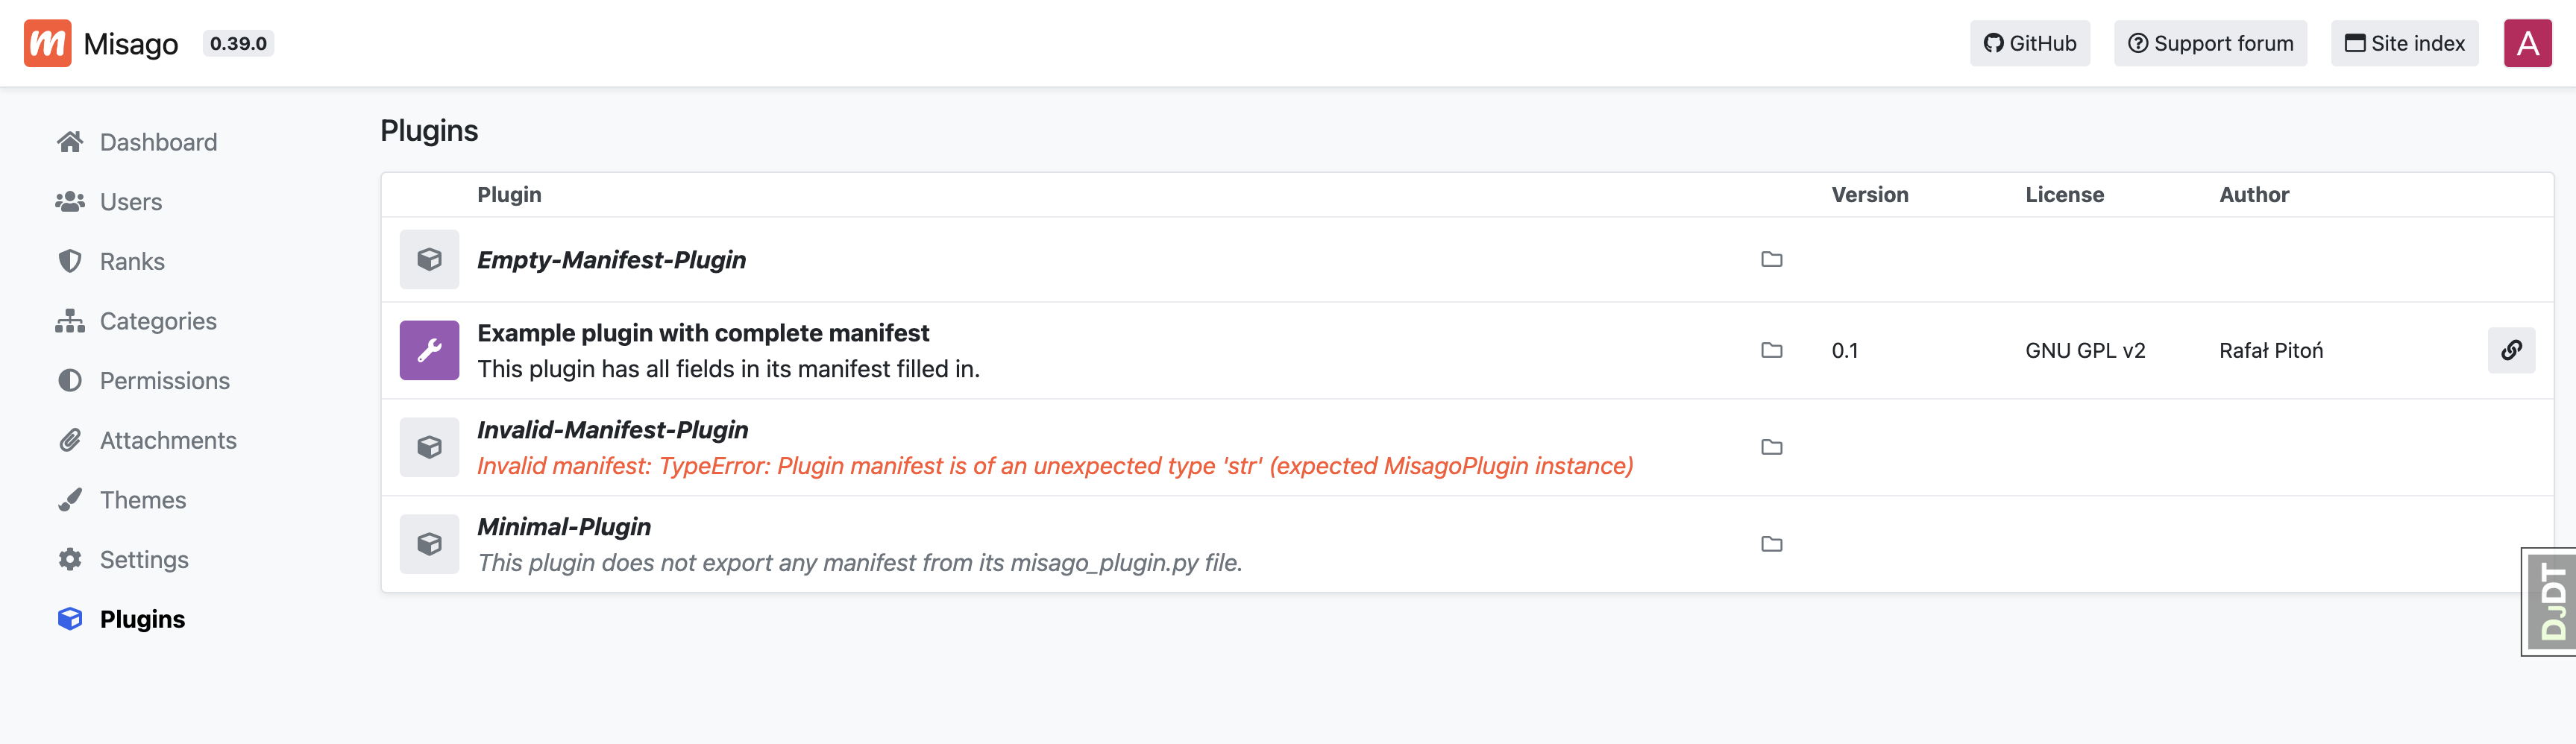Click the Themes paintbrush icon
The width and height of the screenshot is (2576, 744).
pos(70,500)
